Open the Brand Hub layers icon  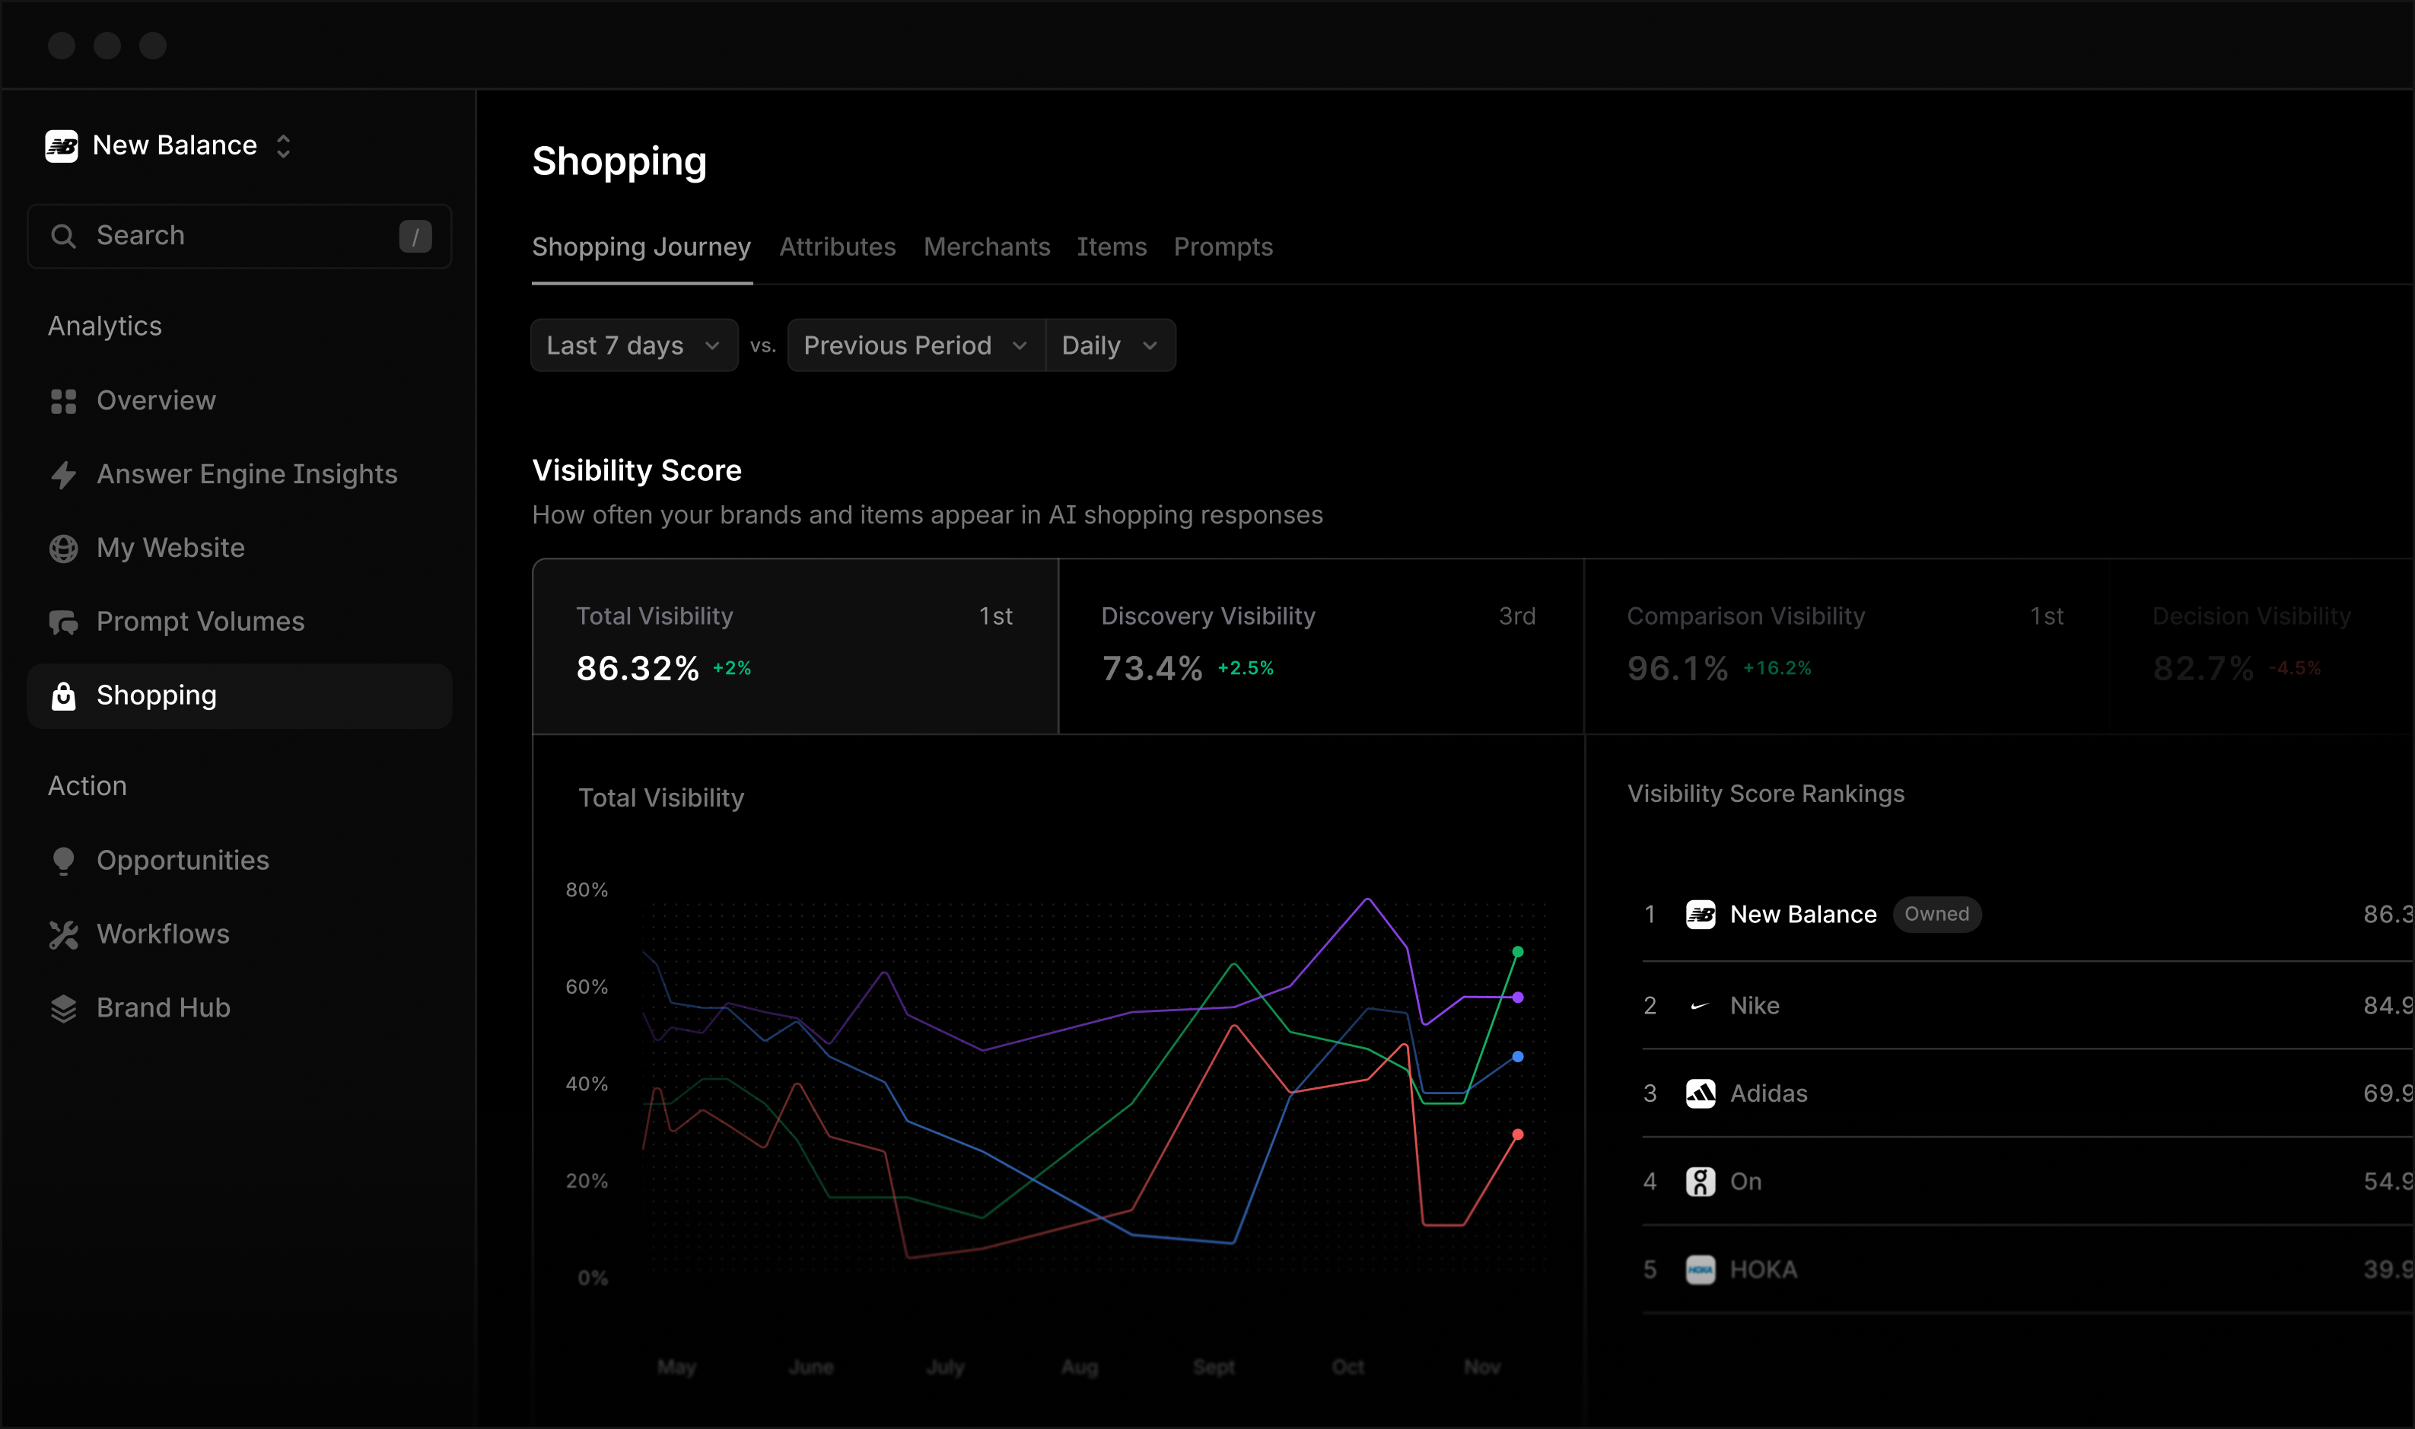[64, 1007]
